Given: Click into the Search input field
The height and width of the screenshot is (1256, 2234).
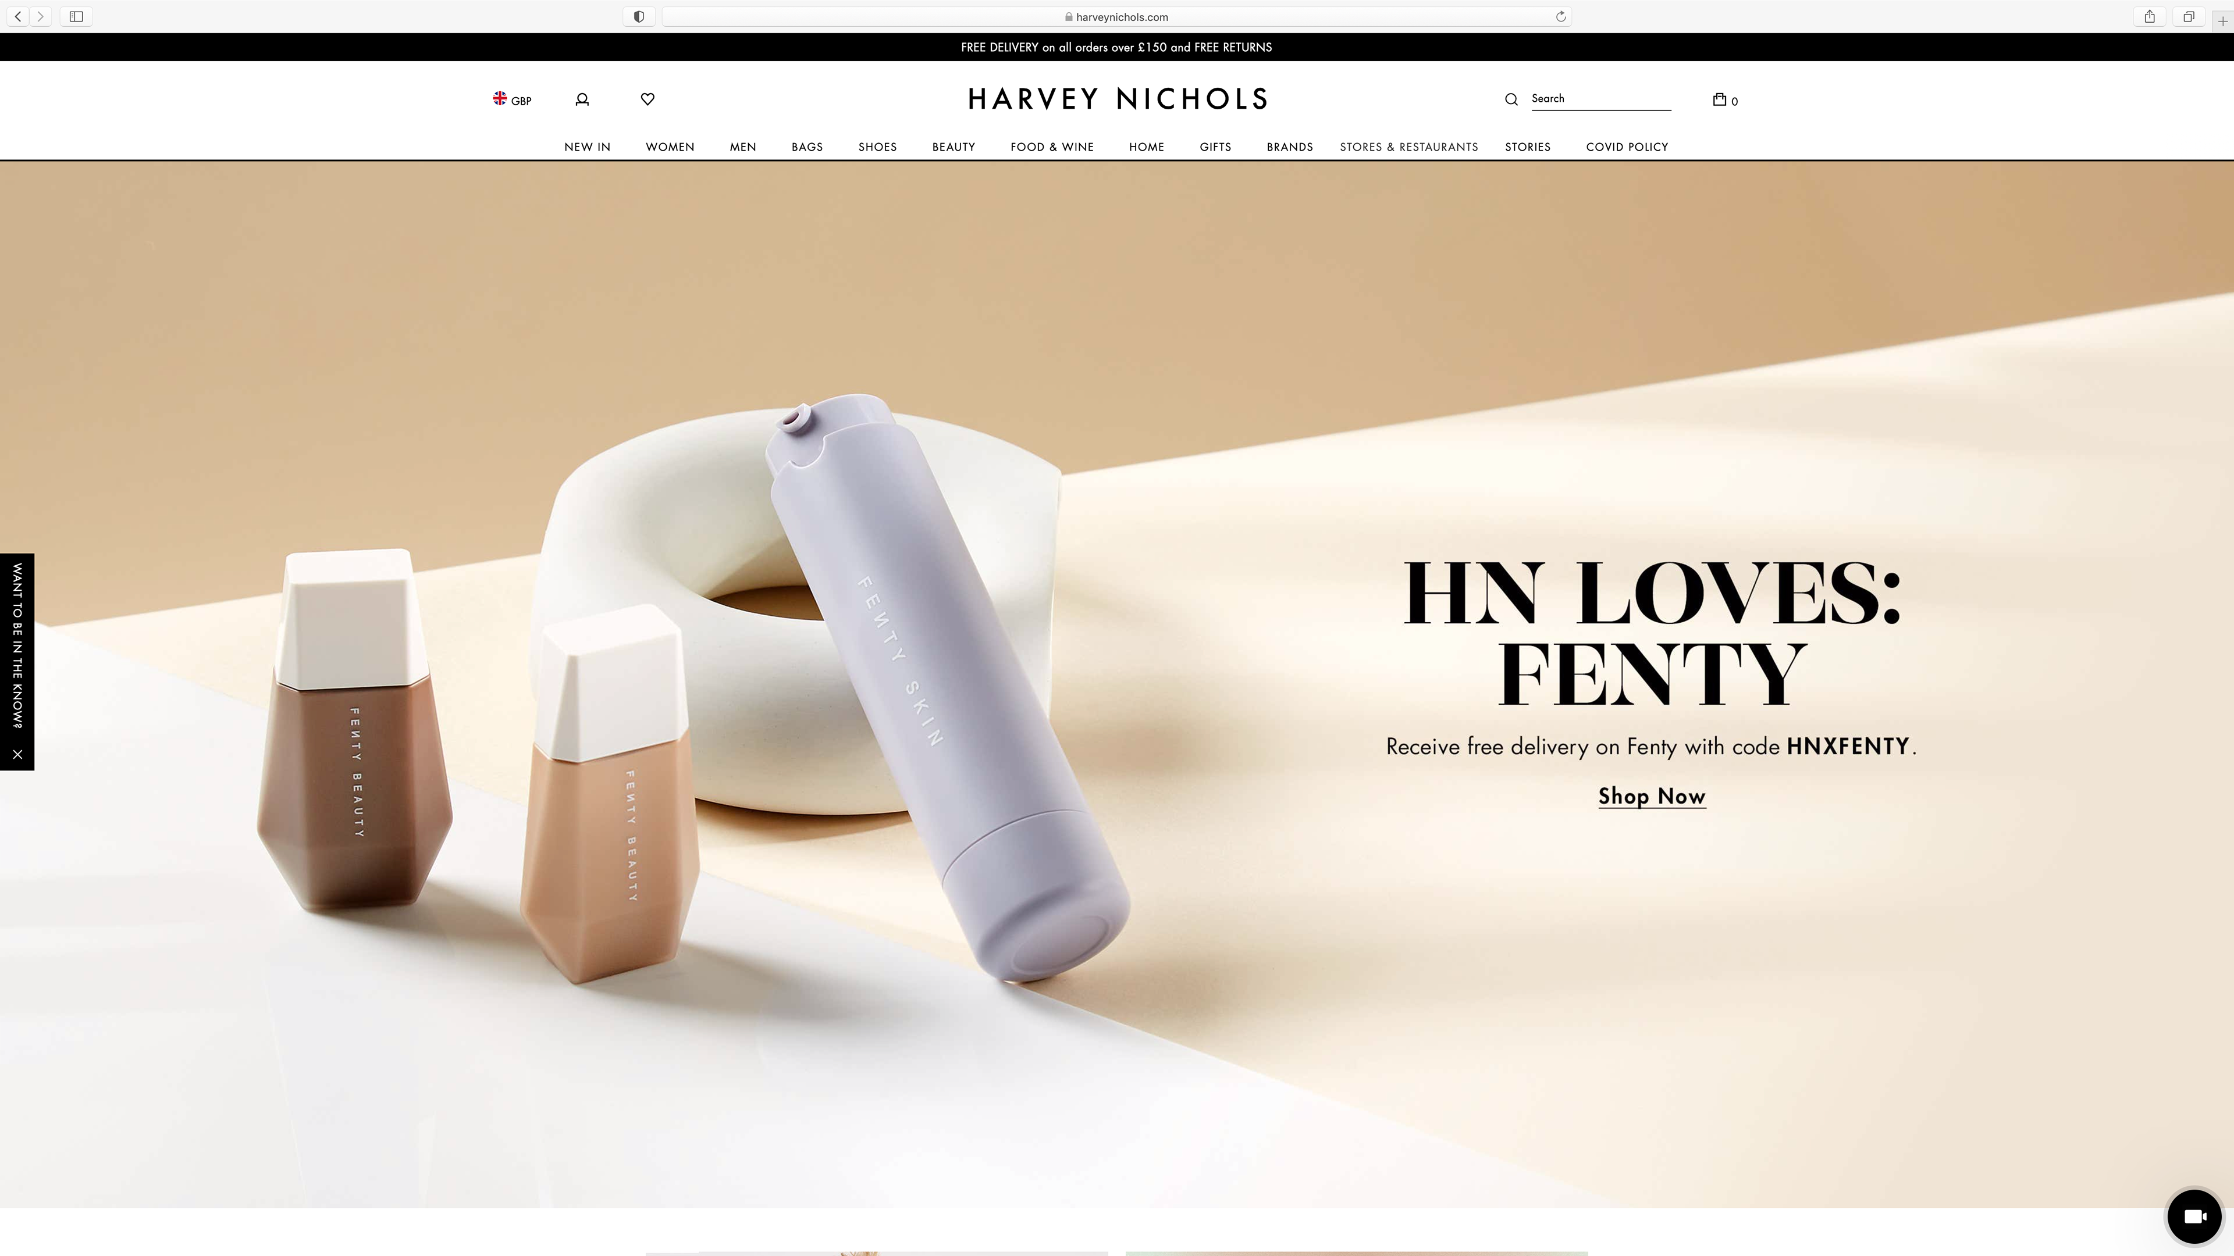Looking at the screenshot, I should click(x=1599, y=98).
